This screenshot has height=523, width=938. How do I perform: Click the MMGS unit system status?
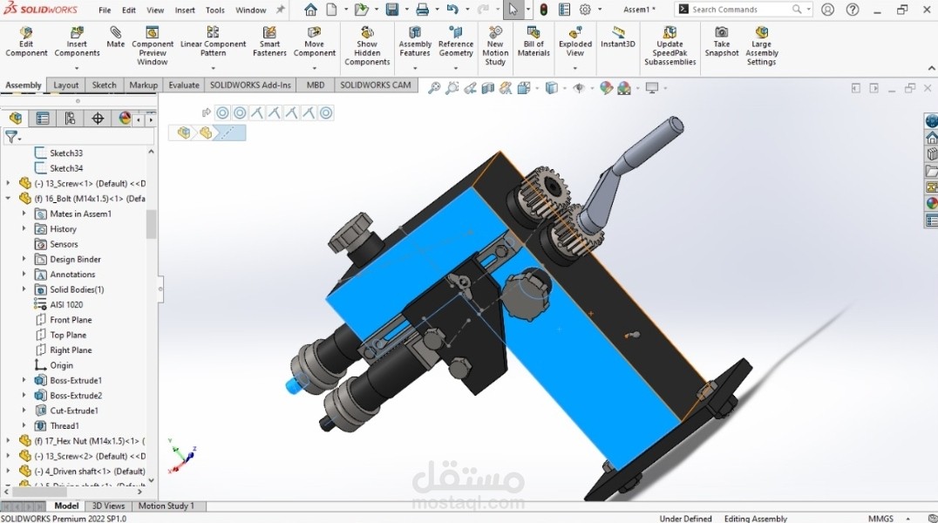[x=880, y=519]
